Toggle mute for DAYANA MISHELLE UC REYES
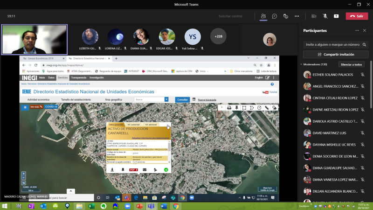This screenshot has height=210, width=373. (x=363, y=145)
